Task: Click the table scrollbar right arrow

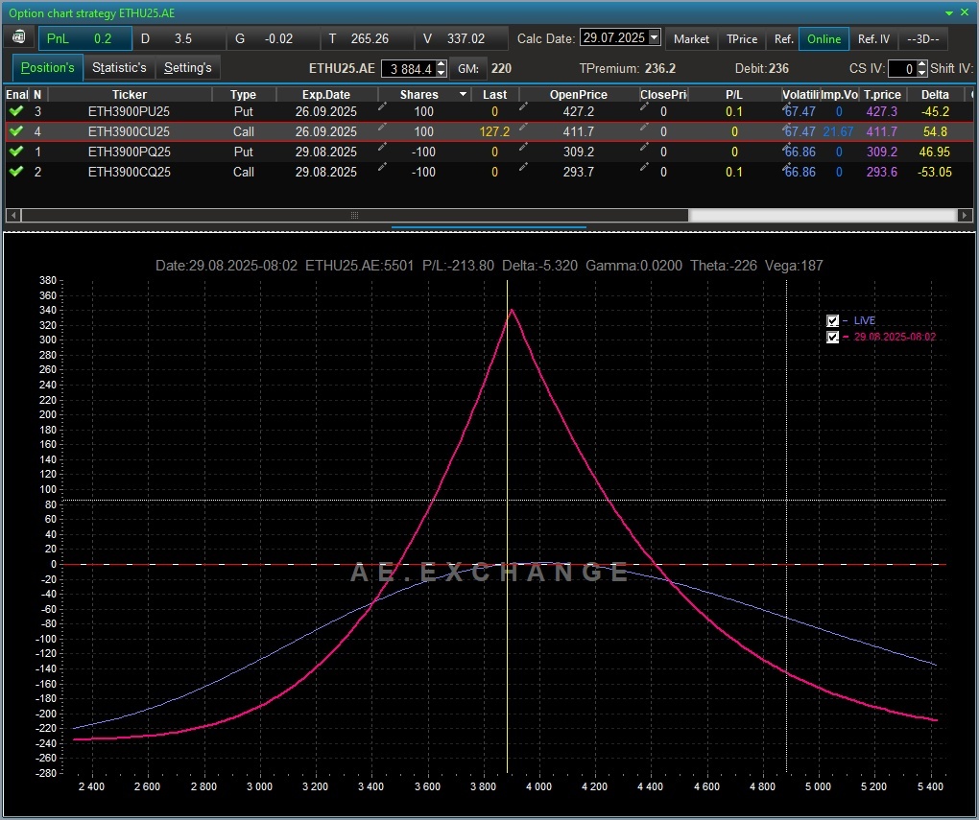Action: pos(964,215)
